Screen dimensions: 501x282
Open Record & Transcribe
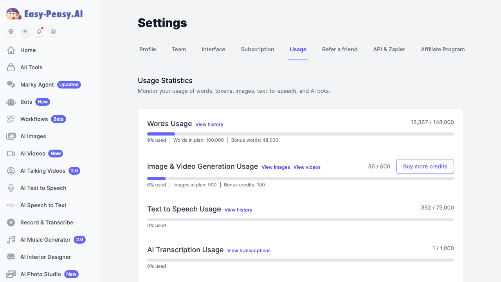(x=47, y=222)
